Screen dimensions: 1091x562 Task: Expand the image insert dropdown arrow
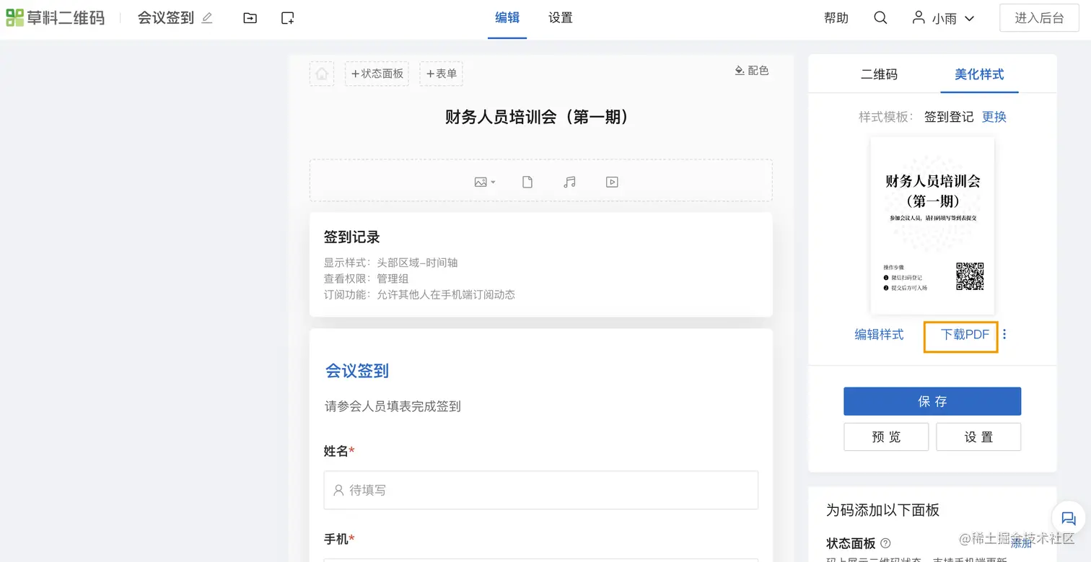click(493, 183)
